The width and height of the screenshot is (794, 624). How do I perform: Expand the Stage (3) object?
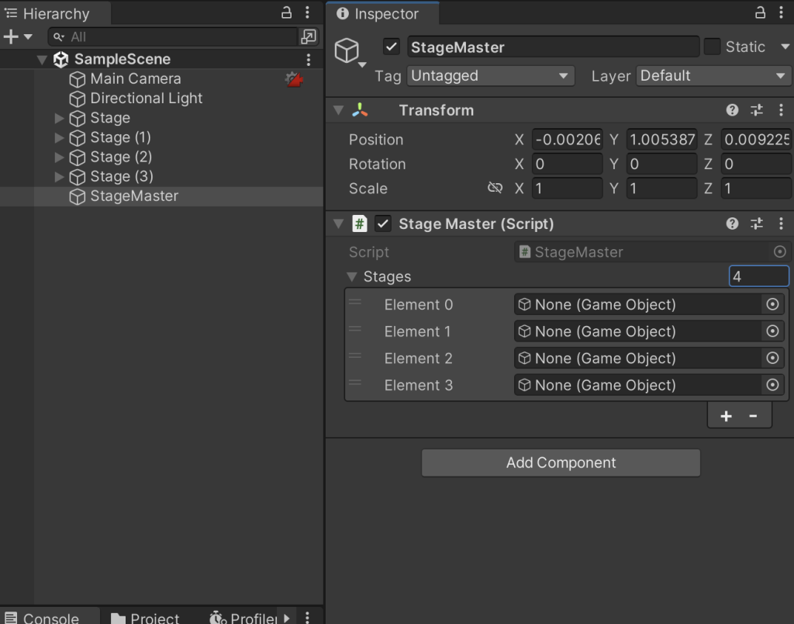[x=59, y=177]
